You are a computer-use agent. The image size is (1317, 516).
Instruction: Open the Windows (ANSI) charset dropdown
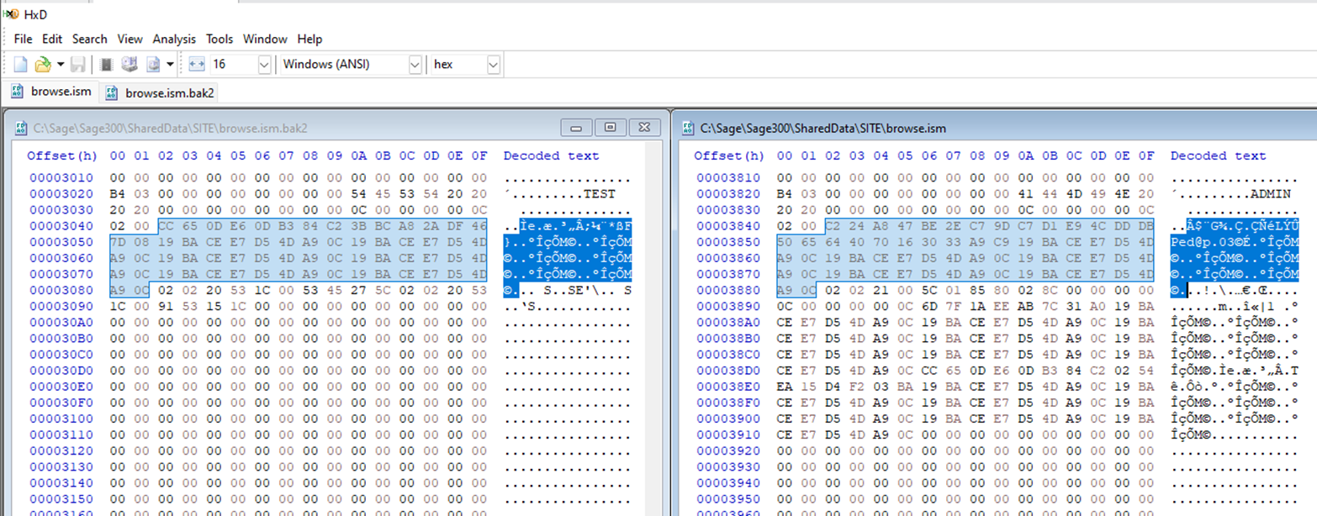[415, 65]
